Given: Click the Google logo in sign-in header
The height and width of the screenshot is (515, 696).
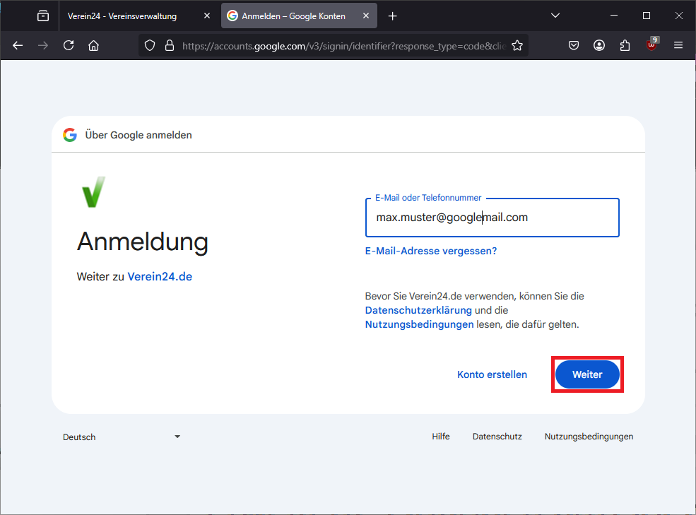Looking at the screenshot, I should pos(70,135).
